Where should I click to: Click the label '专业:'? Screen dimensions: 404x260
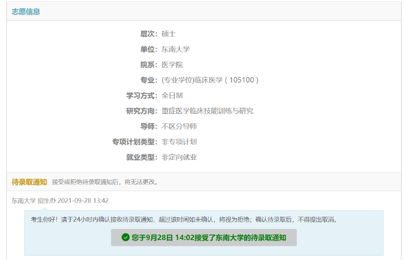pos(149,80)
